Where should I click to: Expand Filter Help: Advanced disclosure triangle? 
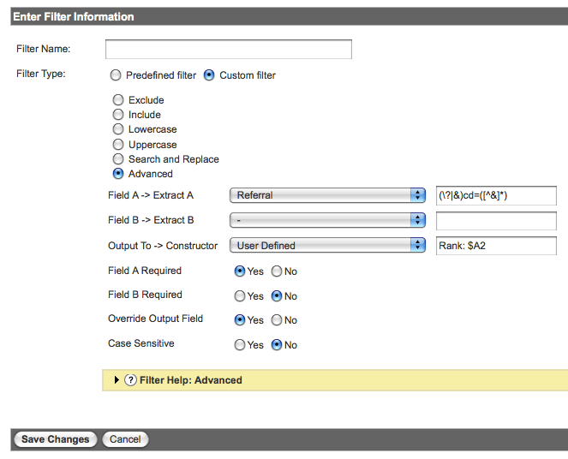coord(117,379)
